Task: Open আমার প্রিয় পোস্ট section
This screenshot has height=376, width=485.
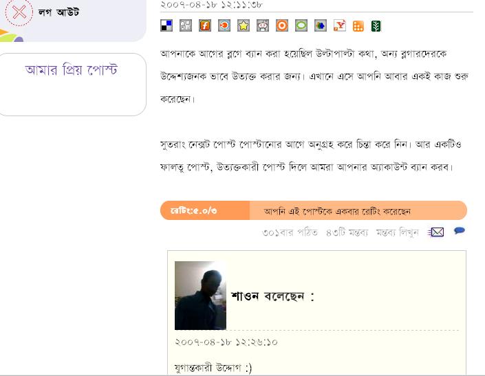Action: point(71,70)
